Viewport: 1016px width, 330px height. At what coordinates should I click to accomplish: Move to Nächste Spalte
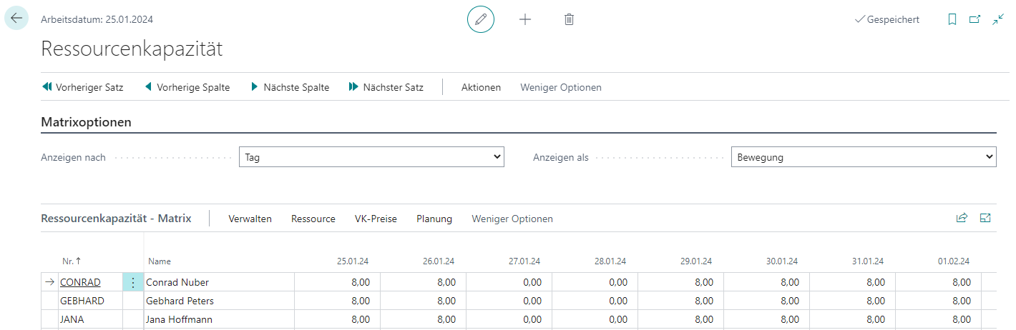click(x=290, y=87)
